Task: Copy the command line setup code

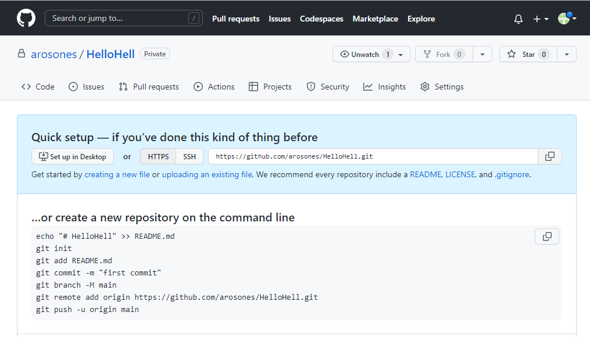Action: (x=547, y=236)
